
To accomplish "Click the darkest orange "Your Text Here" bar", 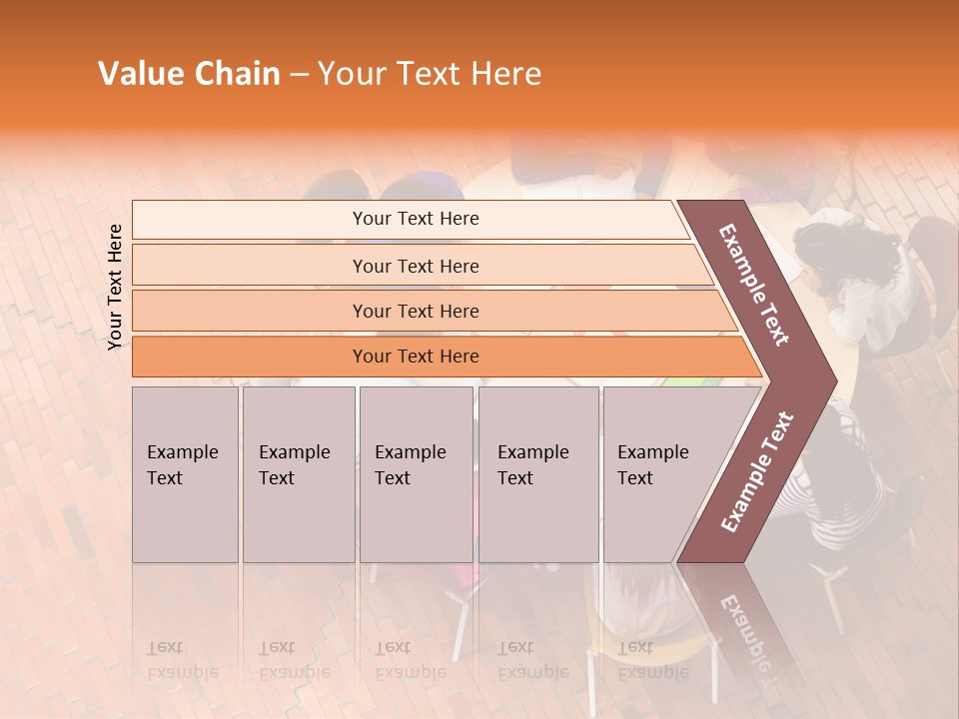I will tap(416, 357).
